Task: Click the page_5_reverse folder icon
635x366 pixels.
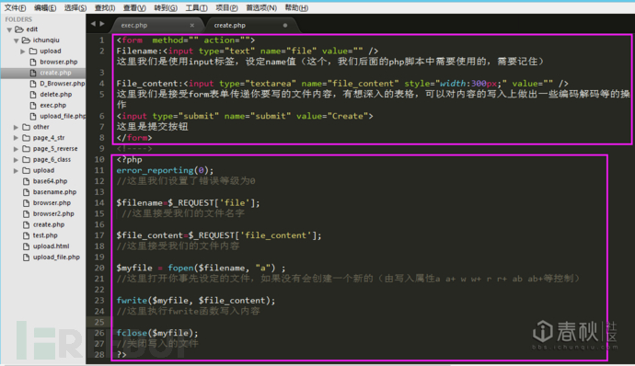Action: (x=27, y=149)
